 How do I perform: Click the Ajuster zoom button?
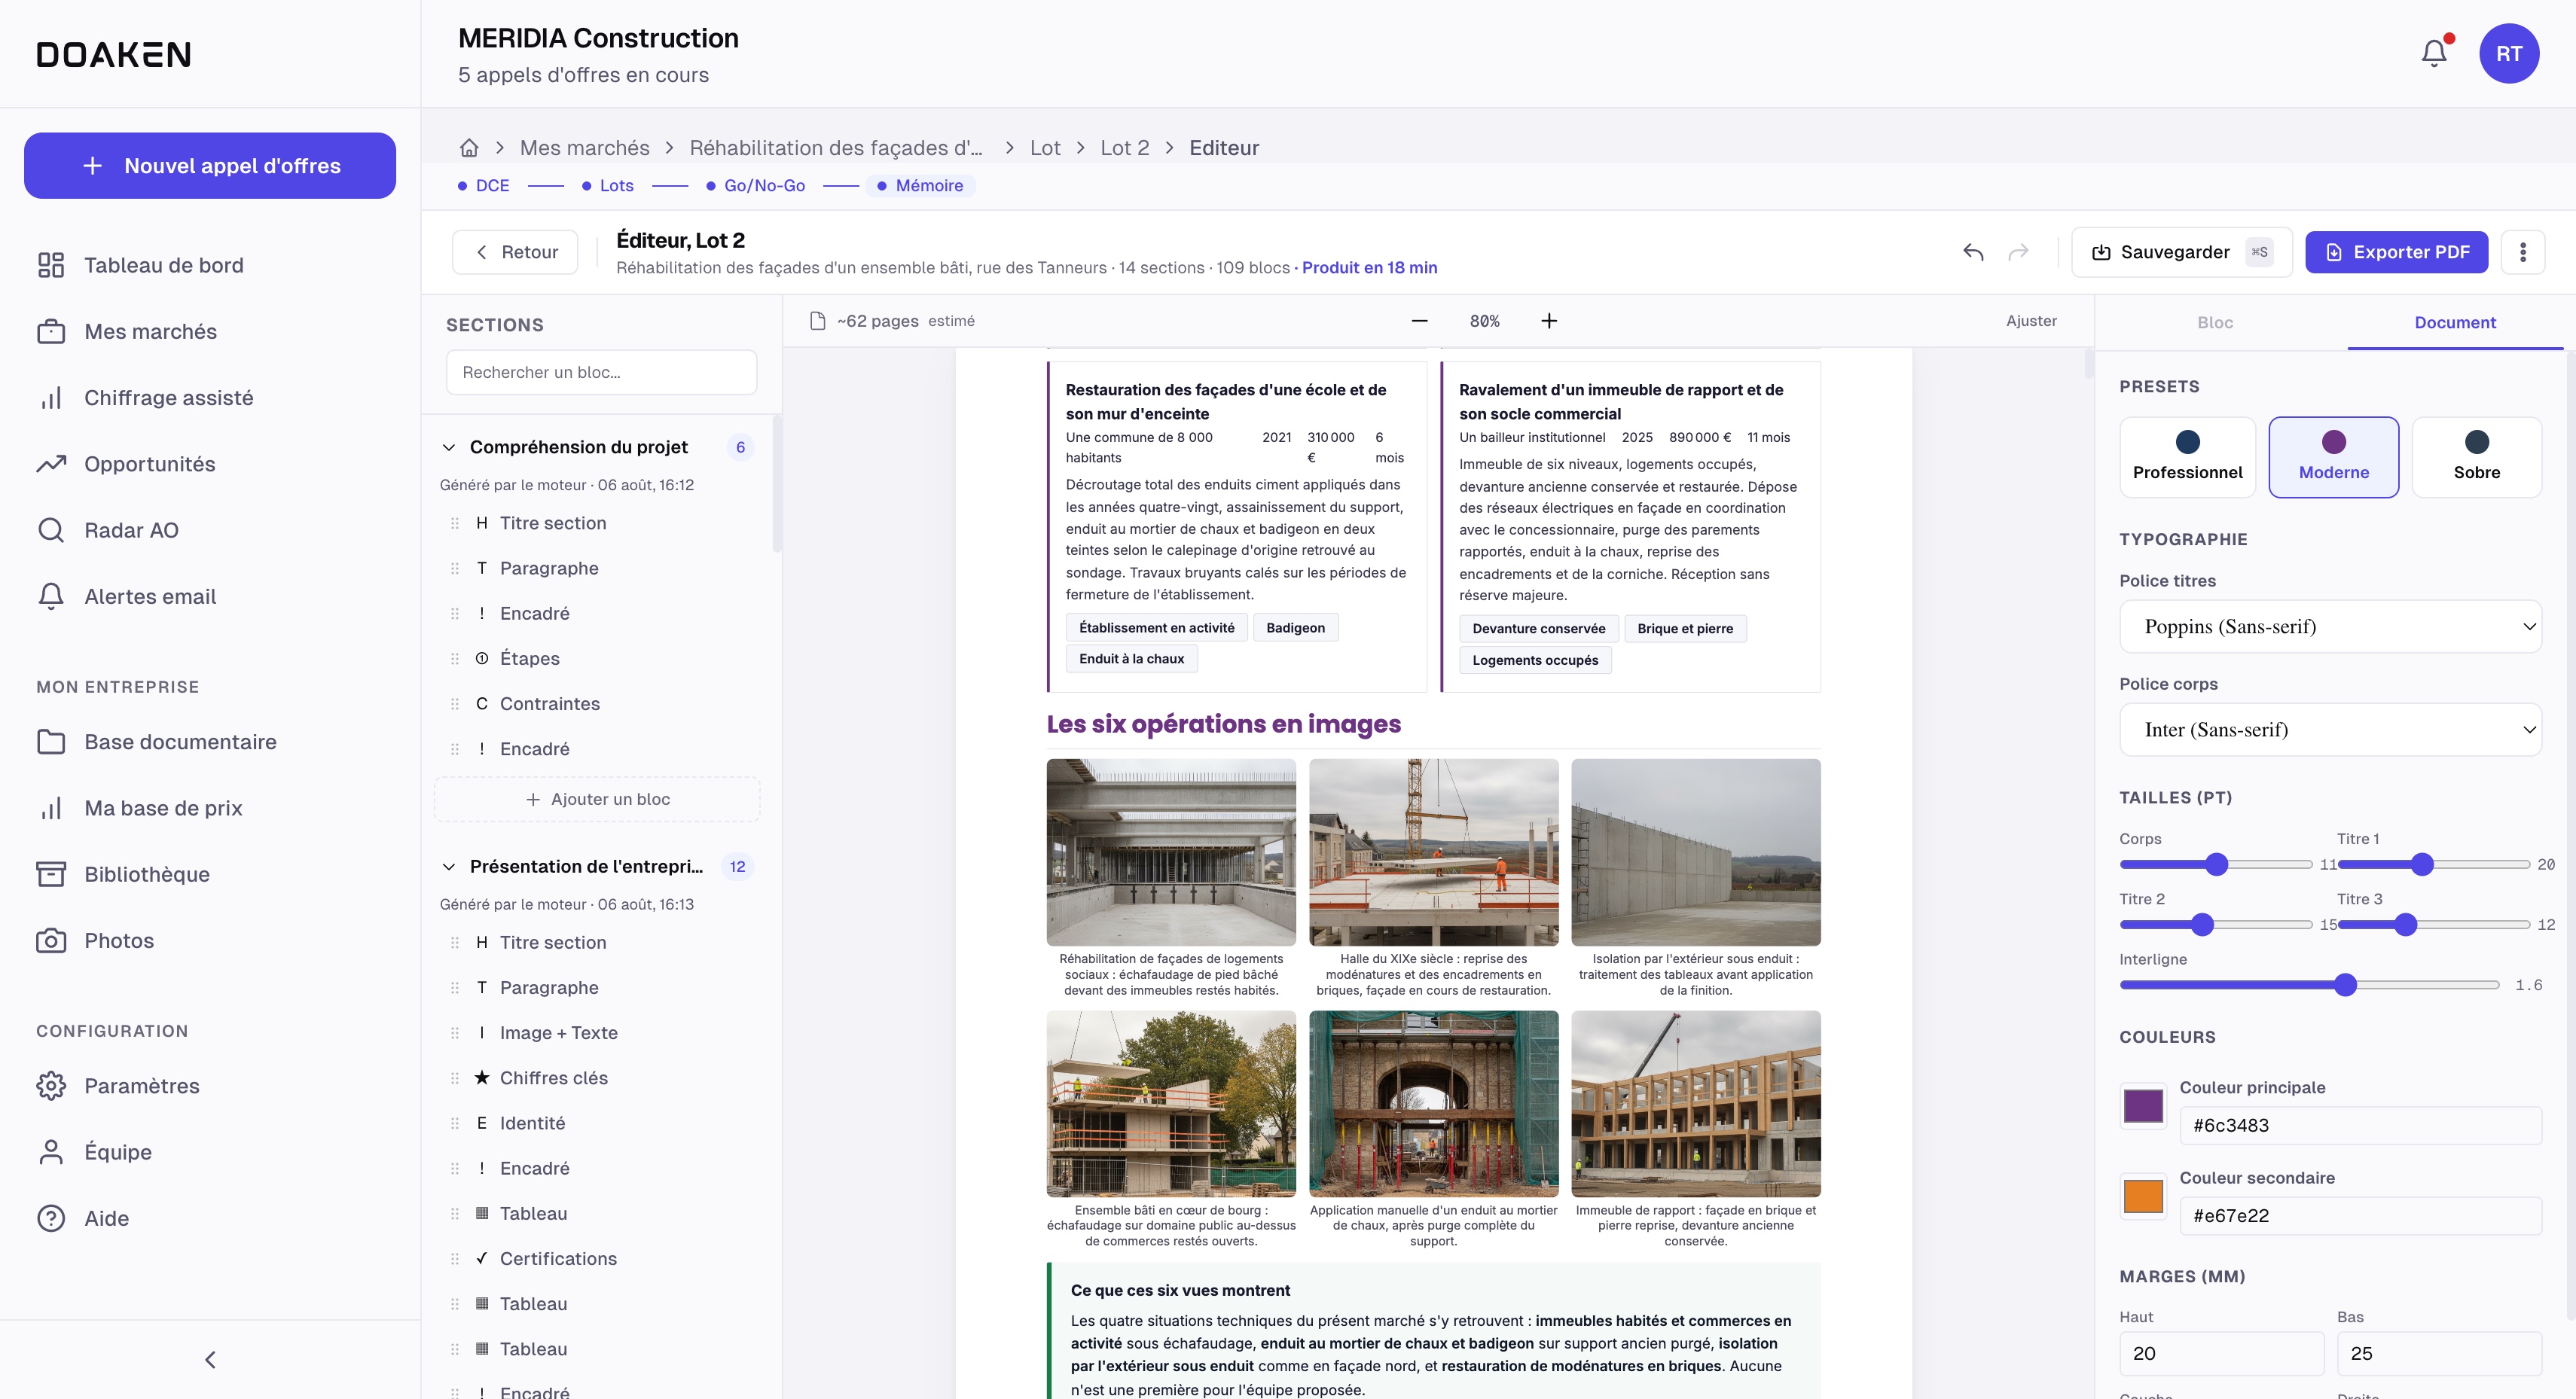2031,321
